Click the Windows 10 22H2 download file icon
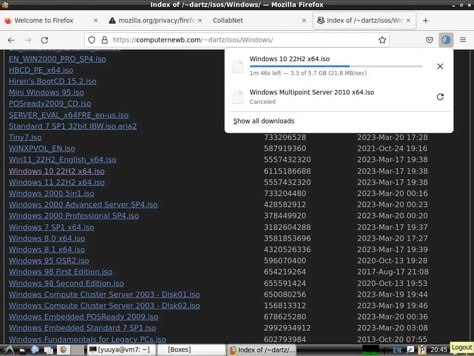This screenshot has height=356, width=474. click(238, 66)
